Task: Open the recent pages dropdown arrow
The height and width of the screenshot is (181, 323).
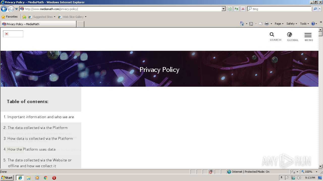Action: point(17,9)
